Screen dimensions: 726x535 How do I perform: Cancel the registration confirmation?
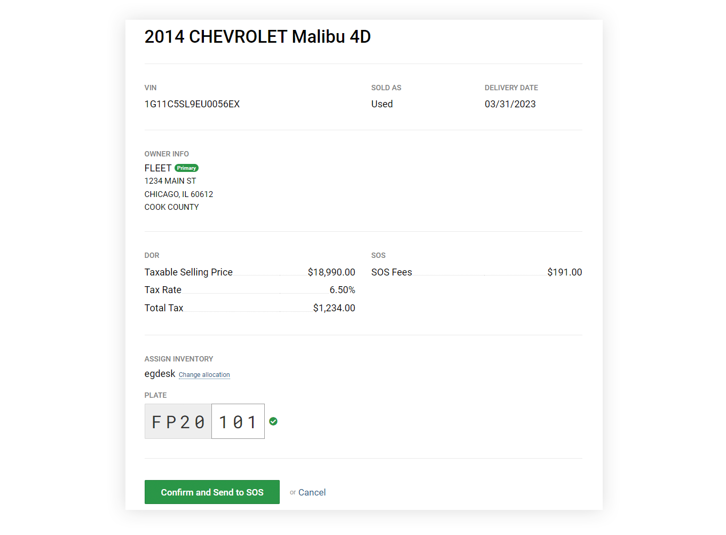pyautogui.click(x=312, y=492)
